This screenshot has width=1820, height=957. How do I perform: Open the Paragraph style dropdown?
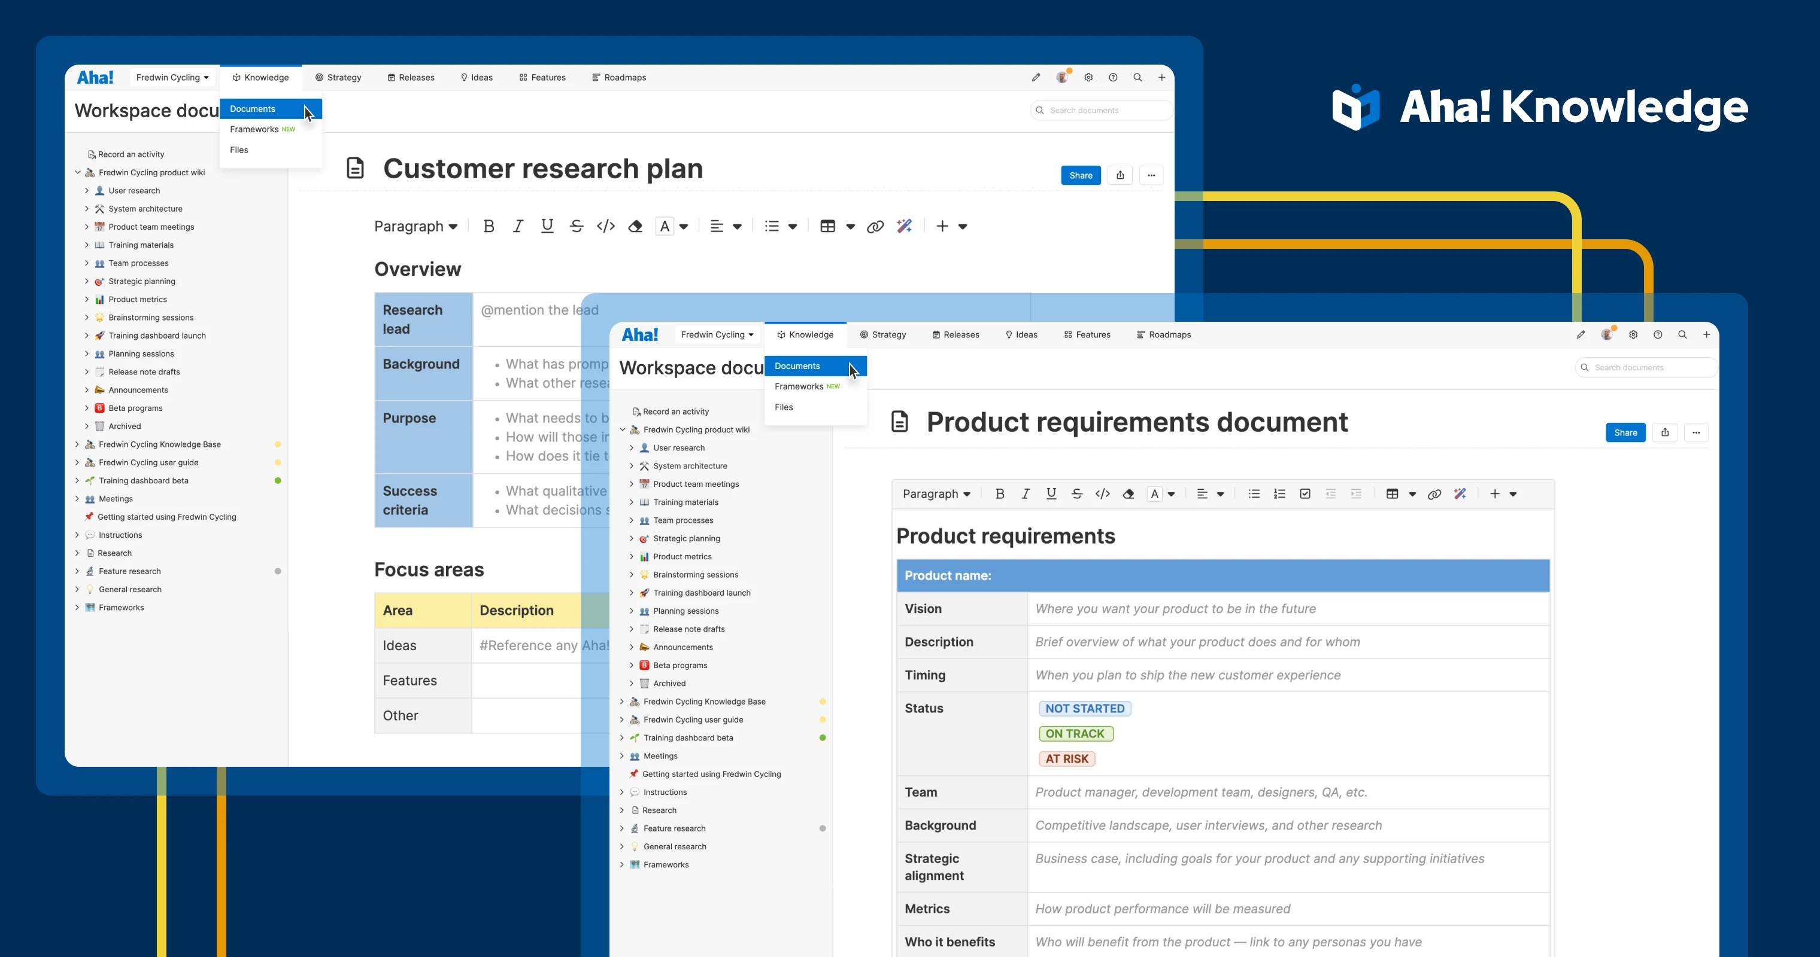tap(415, 226)
